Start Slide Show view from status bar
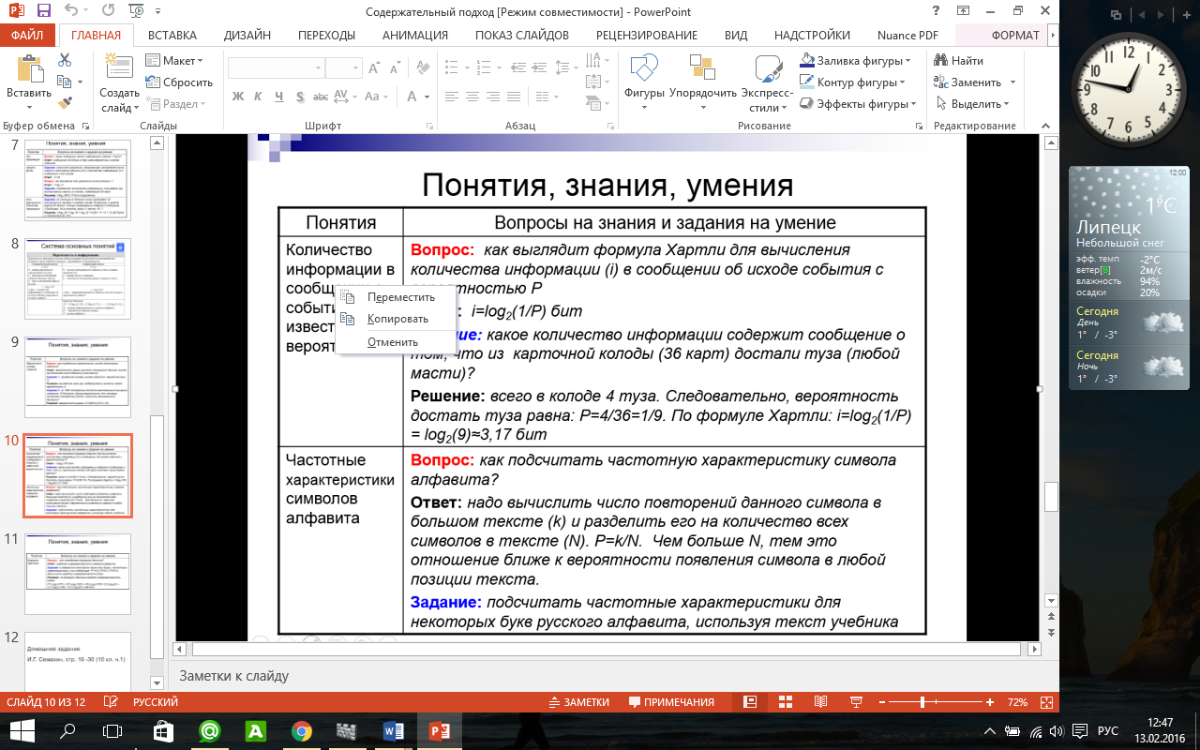Viewport: 1200px width, 750px height. [x=856, y=702]
